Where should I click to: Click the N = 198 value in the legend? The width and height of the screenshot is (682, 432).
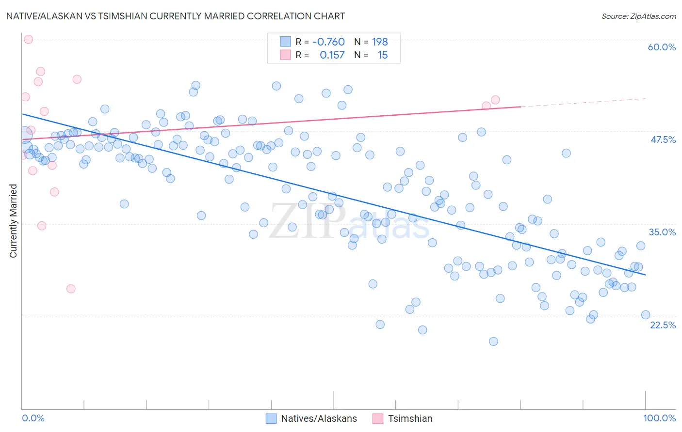(371, 42)
